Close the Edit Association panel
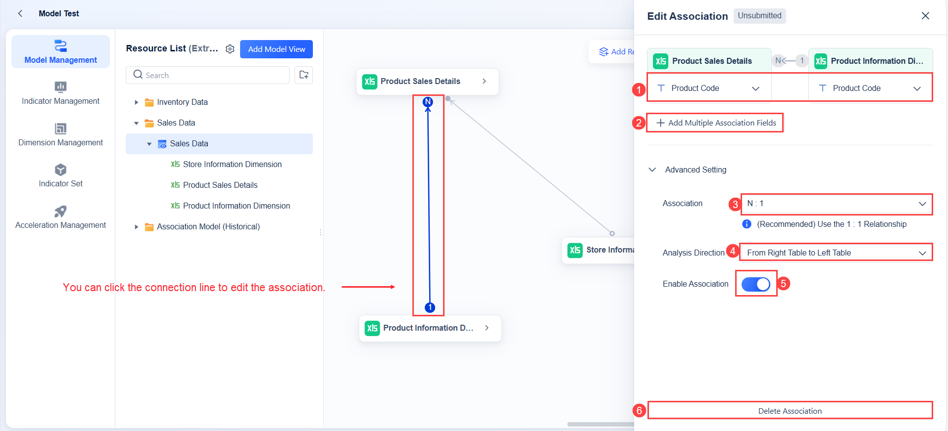 [x=925, y=16]
